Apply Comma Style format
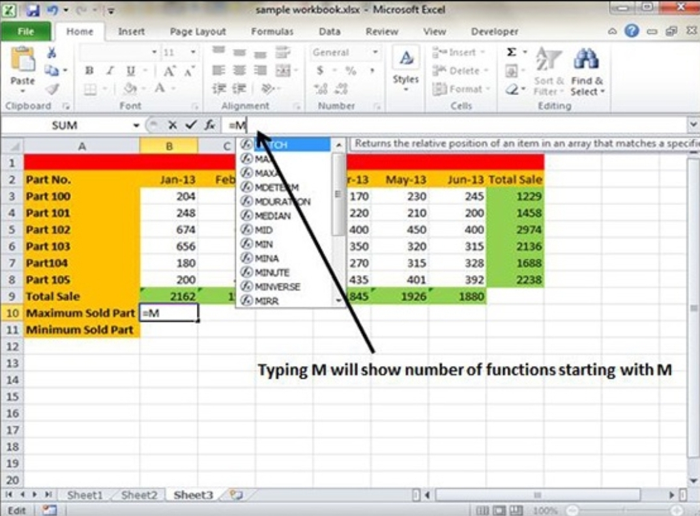 point(372,70)
